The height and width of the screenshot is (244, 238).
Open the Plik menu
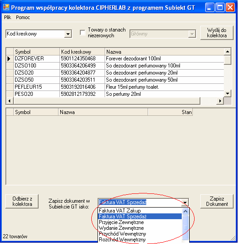click(8, 17)
